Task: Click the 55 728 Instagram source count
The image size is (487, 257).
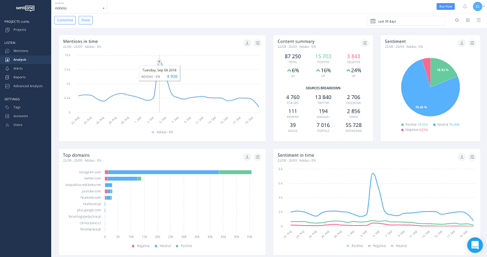Action: click(x=353, y=125)
